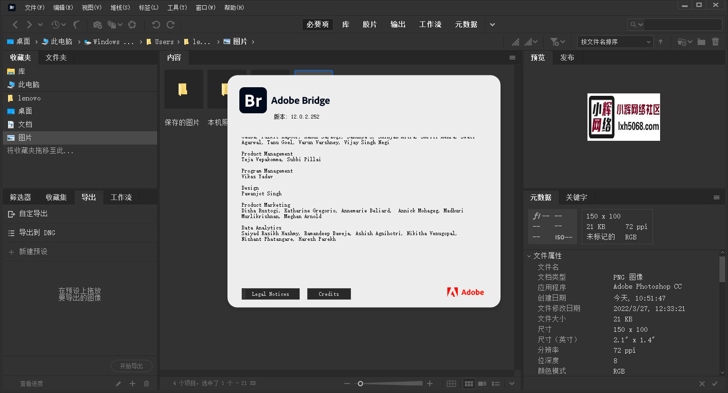Open the metadata panel menu icon

[717, 197]
